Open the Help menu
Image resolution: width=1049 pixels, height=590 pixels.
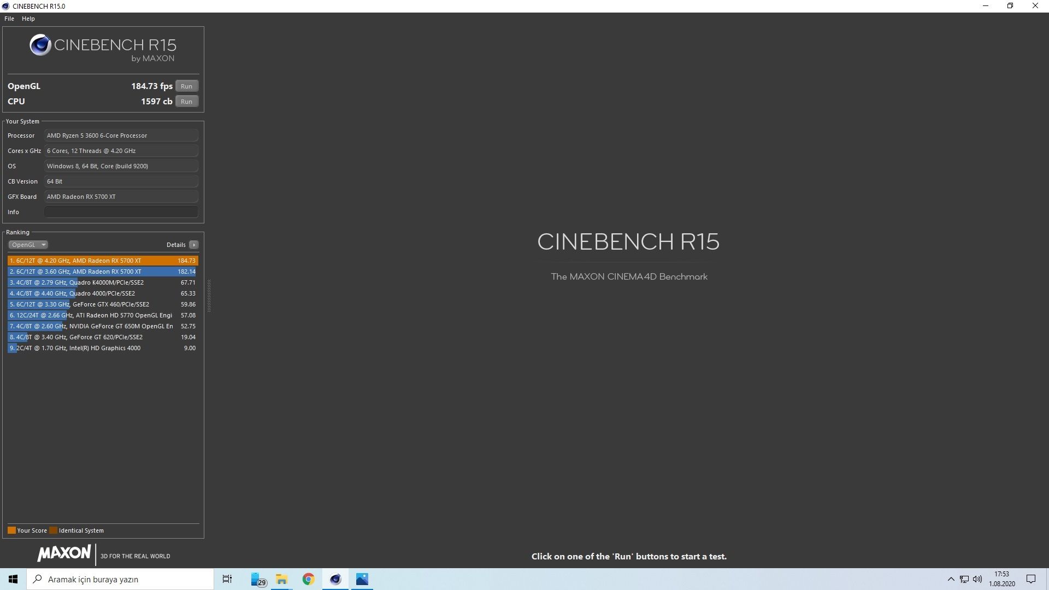(28, 19)
